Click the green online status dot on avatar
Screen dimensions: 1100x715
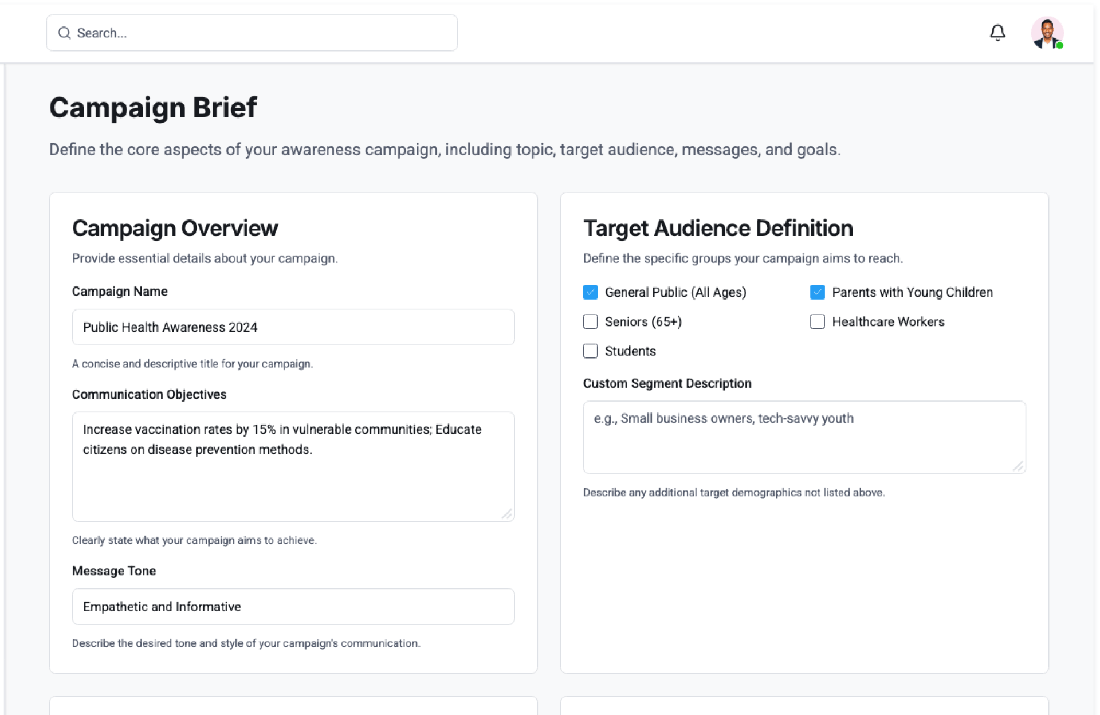[x=1059, y=45]
